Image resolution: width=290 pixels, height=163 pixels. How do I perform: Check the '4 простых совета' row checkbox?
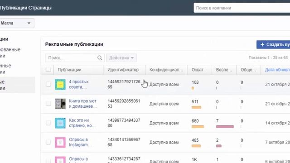(48, 84)
